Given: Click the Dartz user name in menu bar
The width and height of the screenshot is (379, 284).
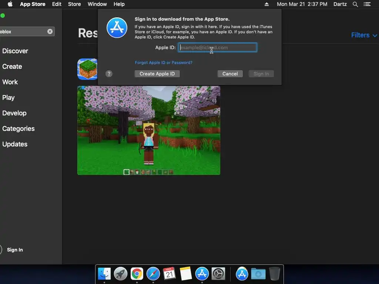Looking at the screenshot, I should pos(340,4).
